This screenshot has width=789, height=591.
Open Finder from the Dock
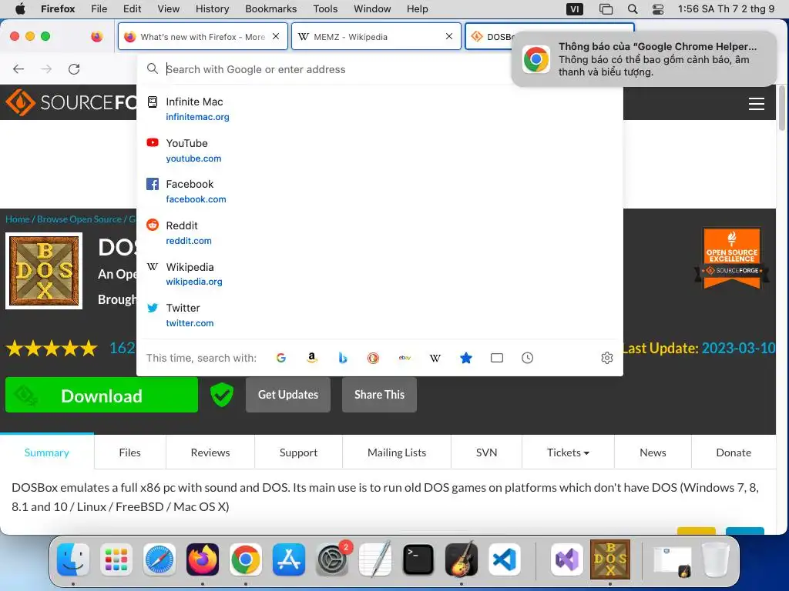(73, 559)
